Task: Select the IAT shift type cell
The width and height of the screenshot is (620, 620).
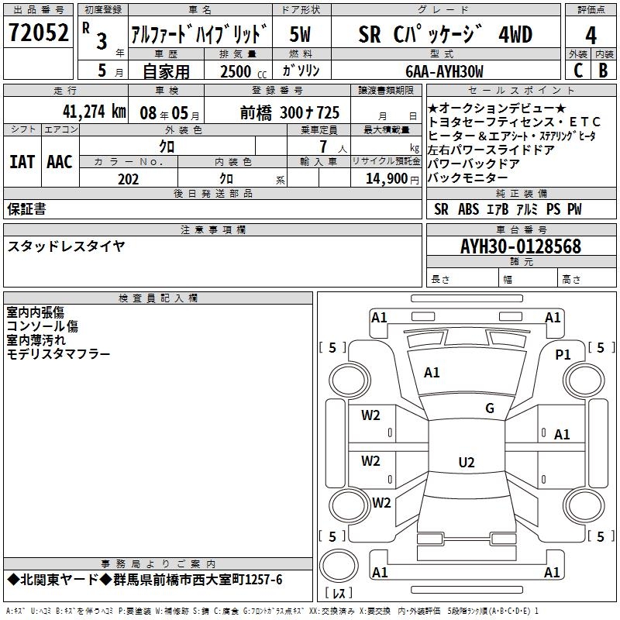Action: [x=22, y=161]
